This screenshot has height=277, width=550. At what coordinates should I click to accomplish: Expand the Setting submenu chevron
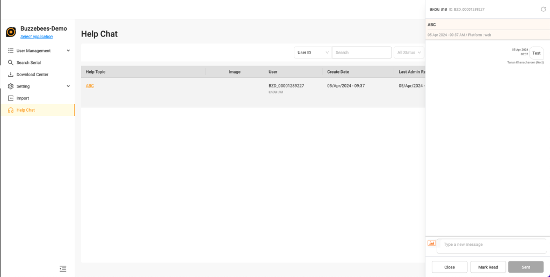click(68, 86)
